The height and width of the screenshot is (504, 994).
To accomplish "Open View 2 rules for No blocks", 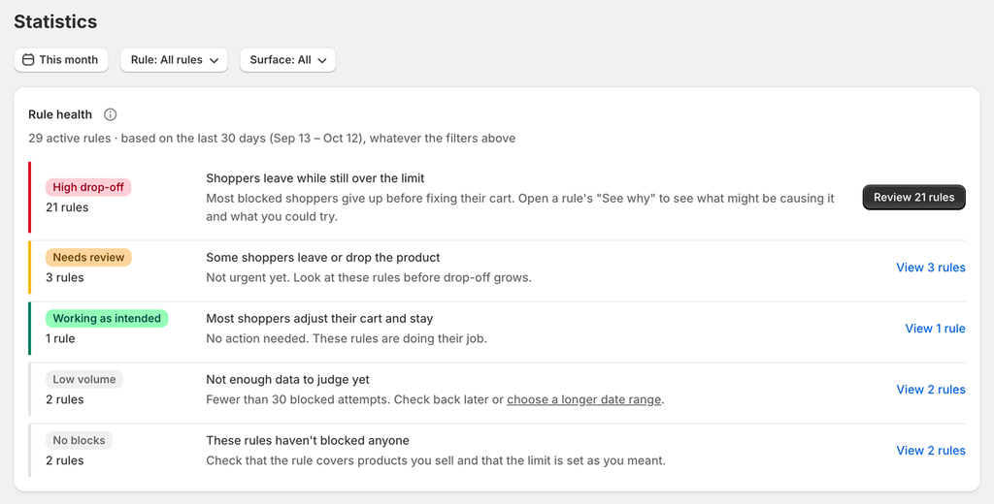I will click(931, 450).
